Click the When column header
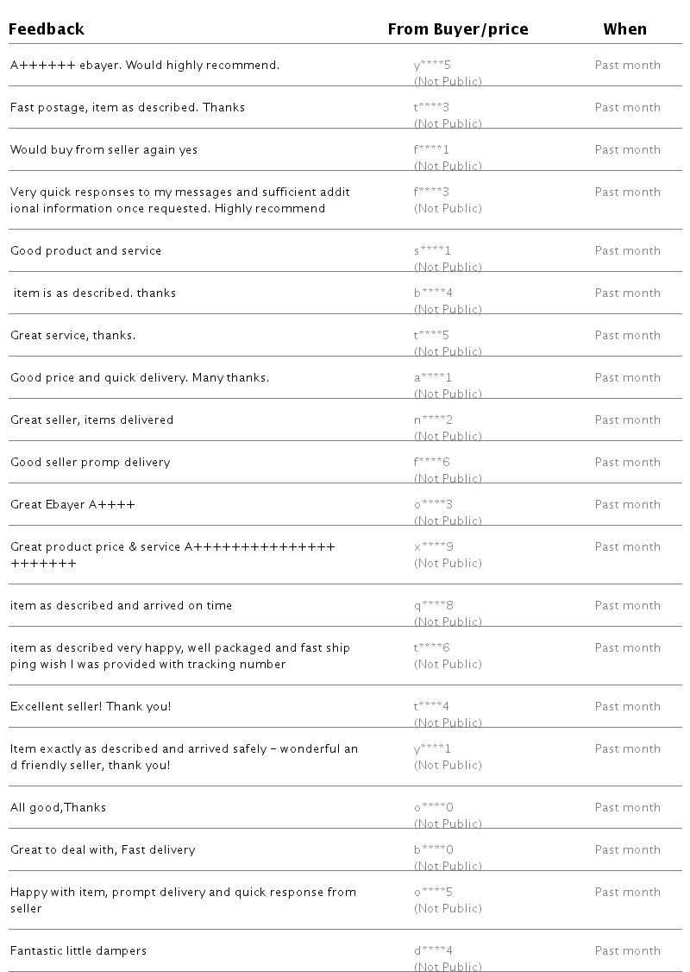This screenshot has height=972, width=690. [x=624, y=29]
